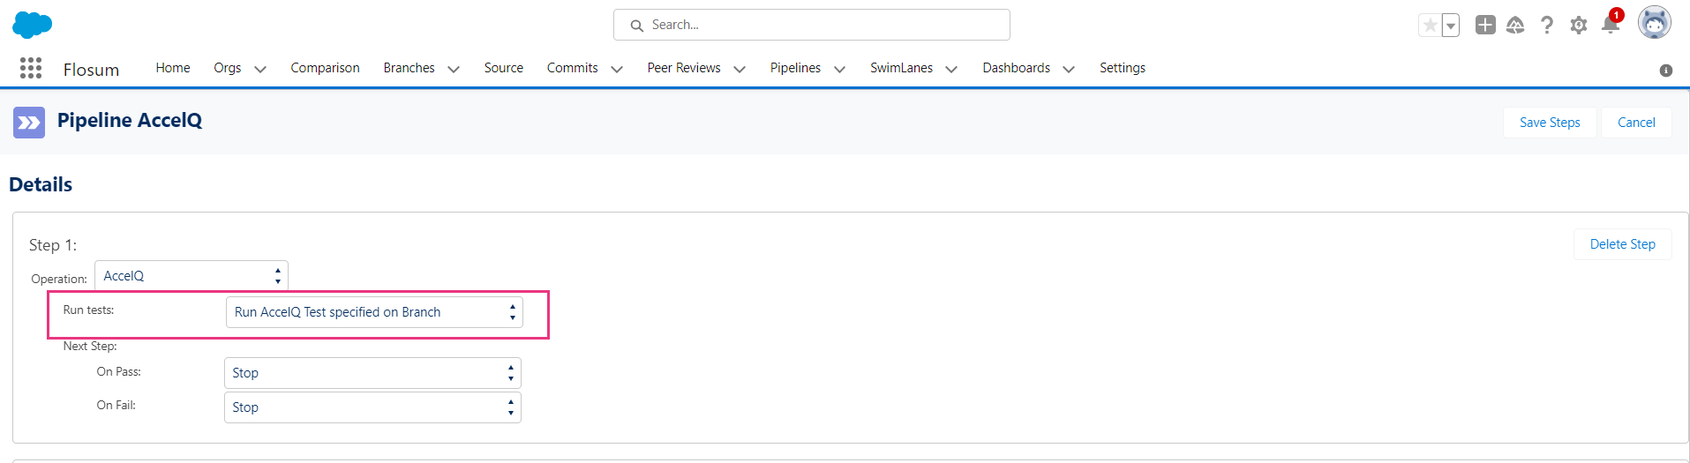The width and height of the screenshot is (1690, 463).
Task: Expand the Pipelines tab chevron
Action: (x=839, y=69)
